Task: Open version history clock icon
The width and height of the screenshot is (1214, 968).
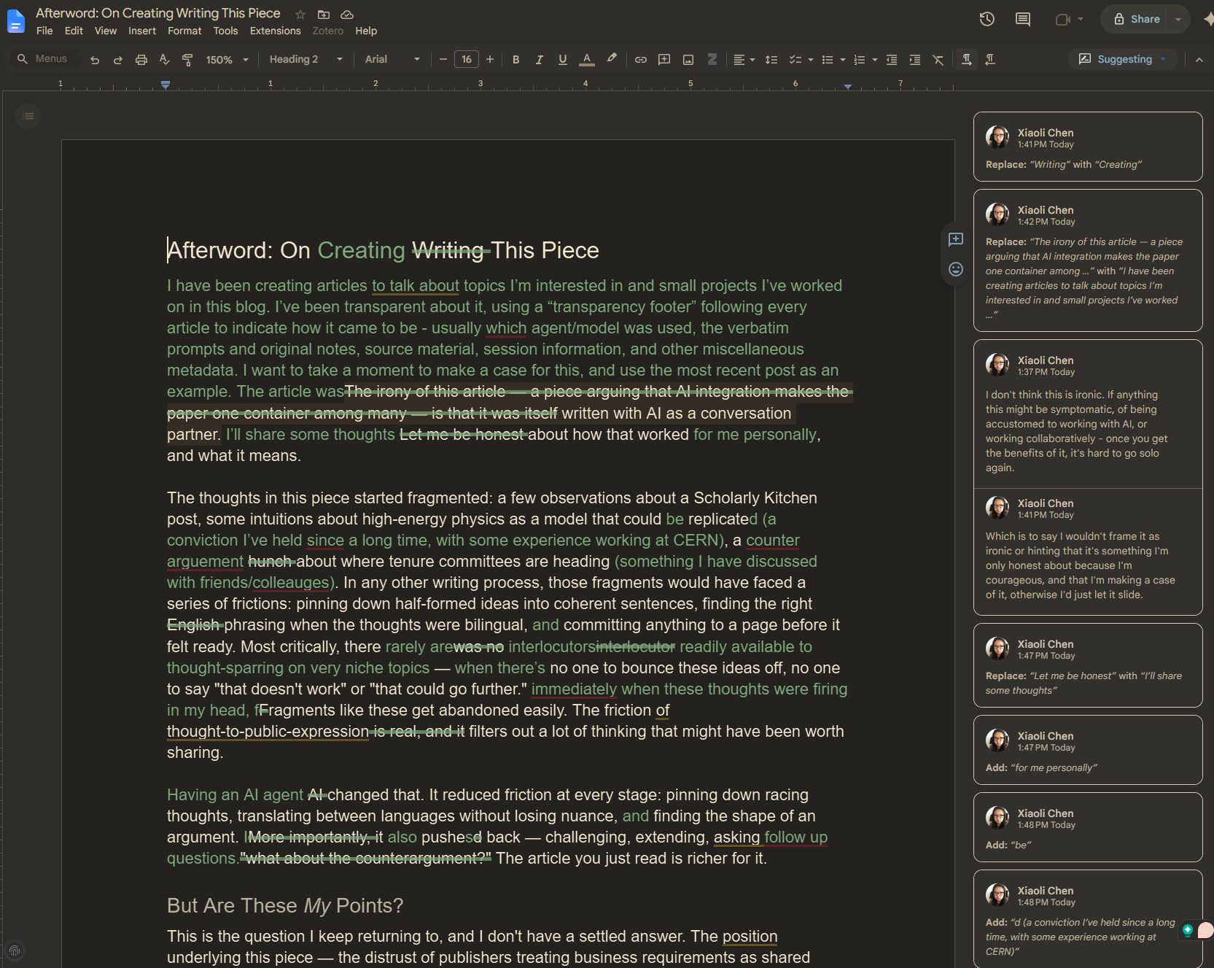Action: click(x=987, y=19)
